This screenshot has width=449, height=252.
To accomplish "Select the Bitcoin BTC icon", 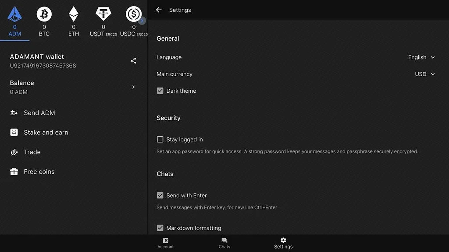I will click(44, 14).
